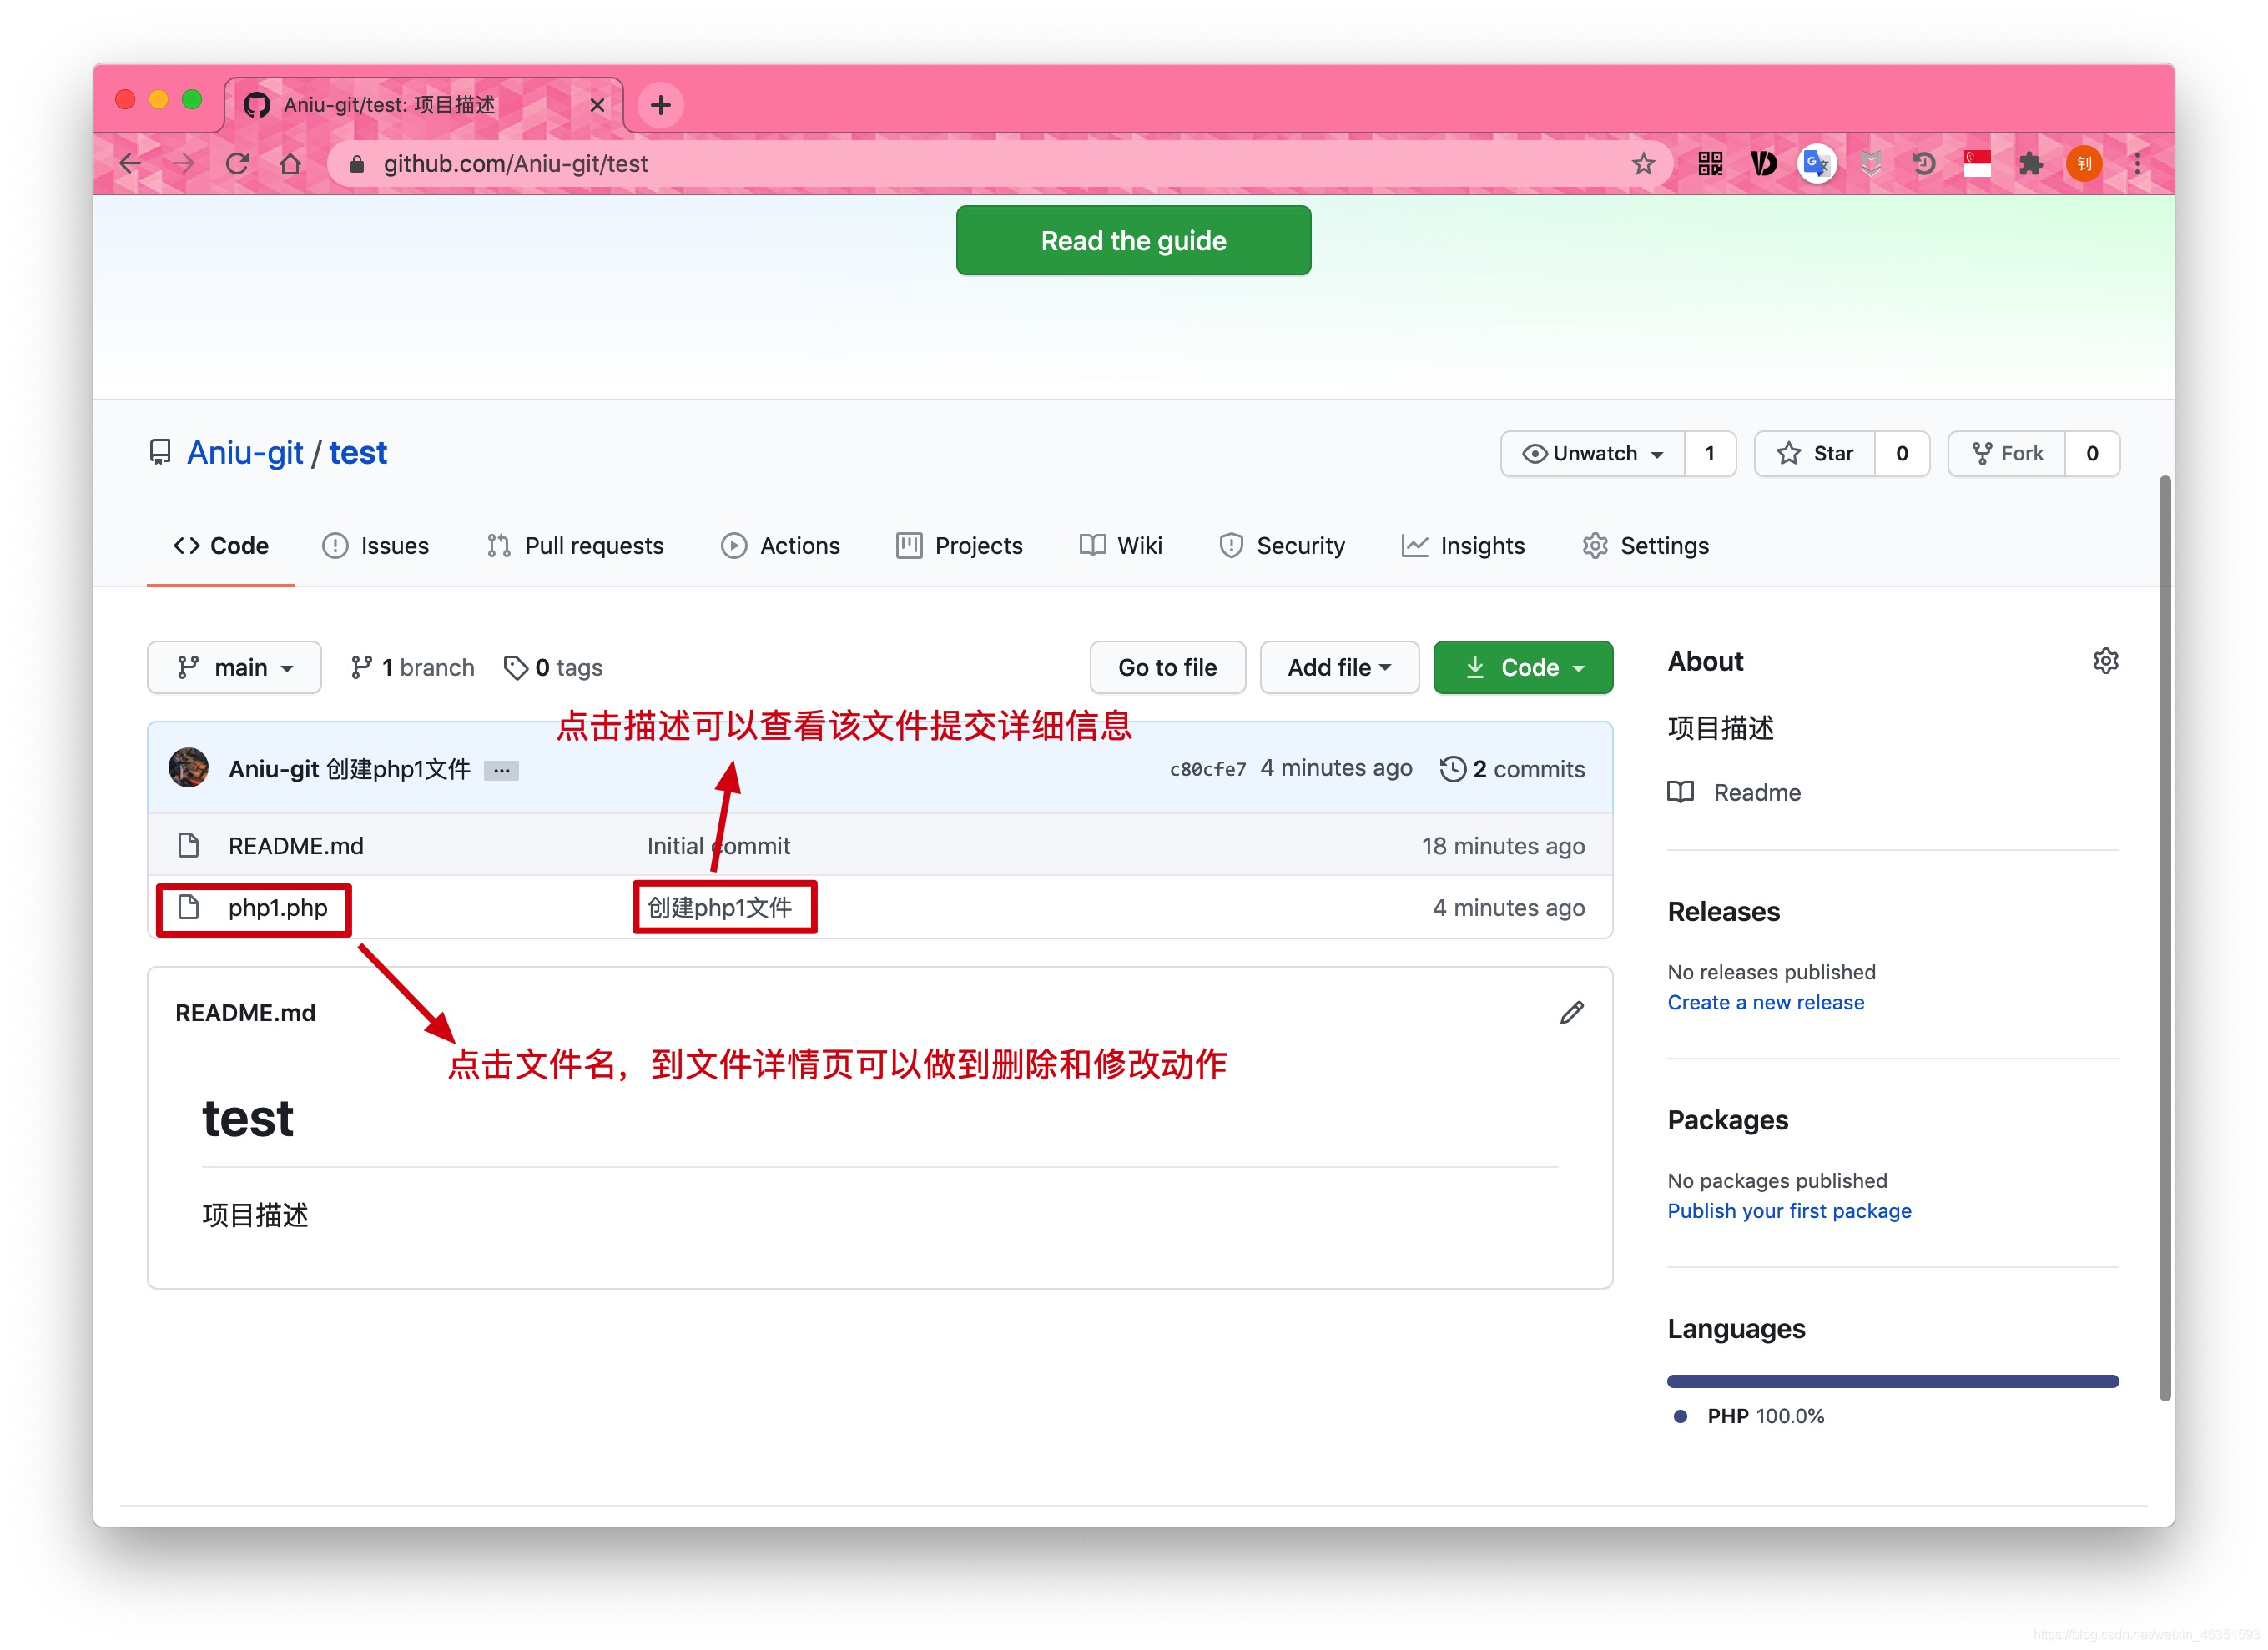Open the Actions tab
The height and width of the screenshot is (1650, 2268).
(780, 546)
